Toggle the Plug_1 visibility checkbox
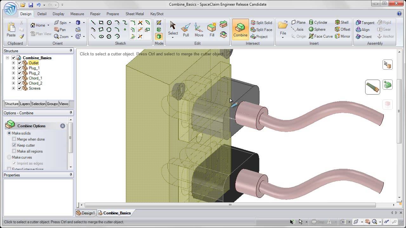This screenshot has height=228, width=406. pyautogui.click(x=19, y=68)
